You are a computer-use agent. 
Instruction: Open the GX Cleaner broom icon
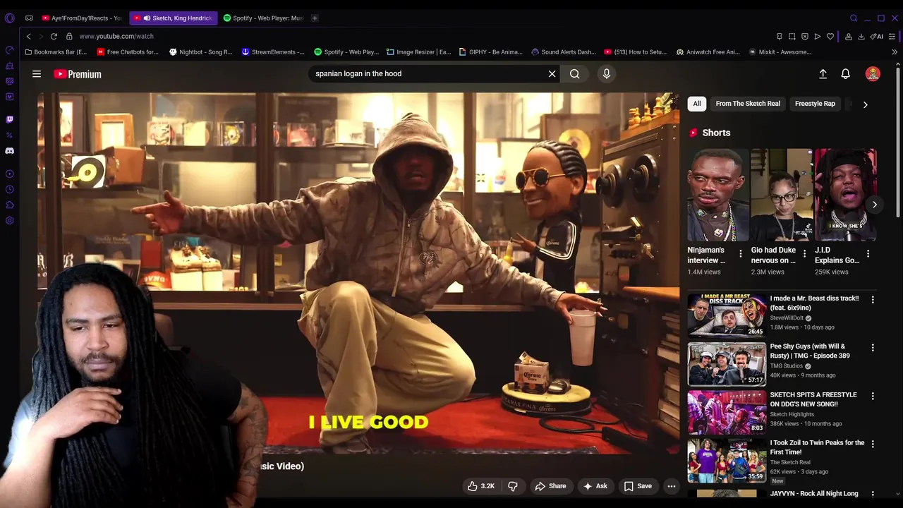click(x=10, y=66)
